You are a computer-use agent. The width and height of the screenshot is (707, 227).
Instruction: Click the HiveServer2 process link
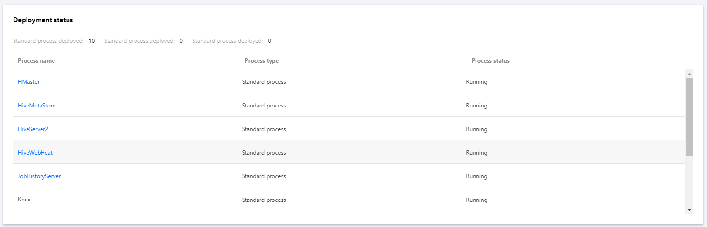(x=33, y=129)
